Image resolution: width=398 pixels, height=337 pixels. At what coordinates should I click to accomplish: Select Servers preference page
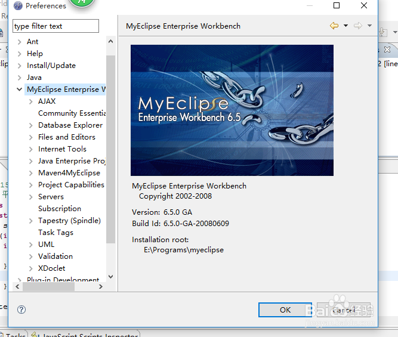coord(51,197)
